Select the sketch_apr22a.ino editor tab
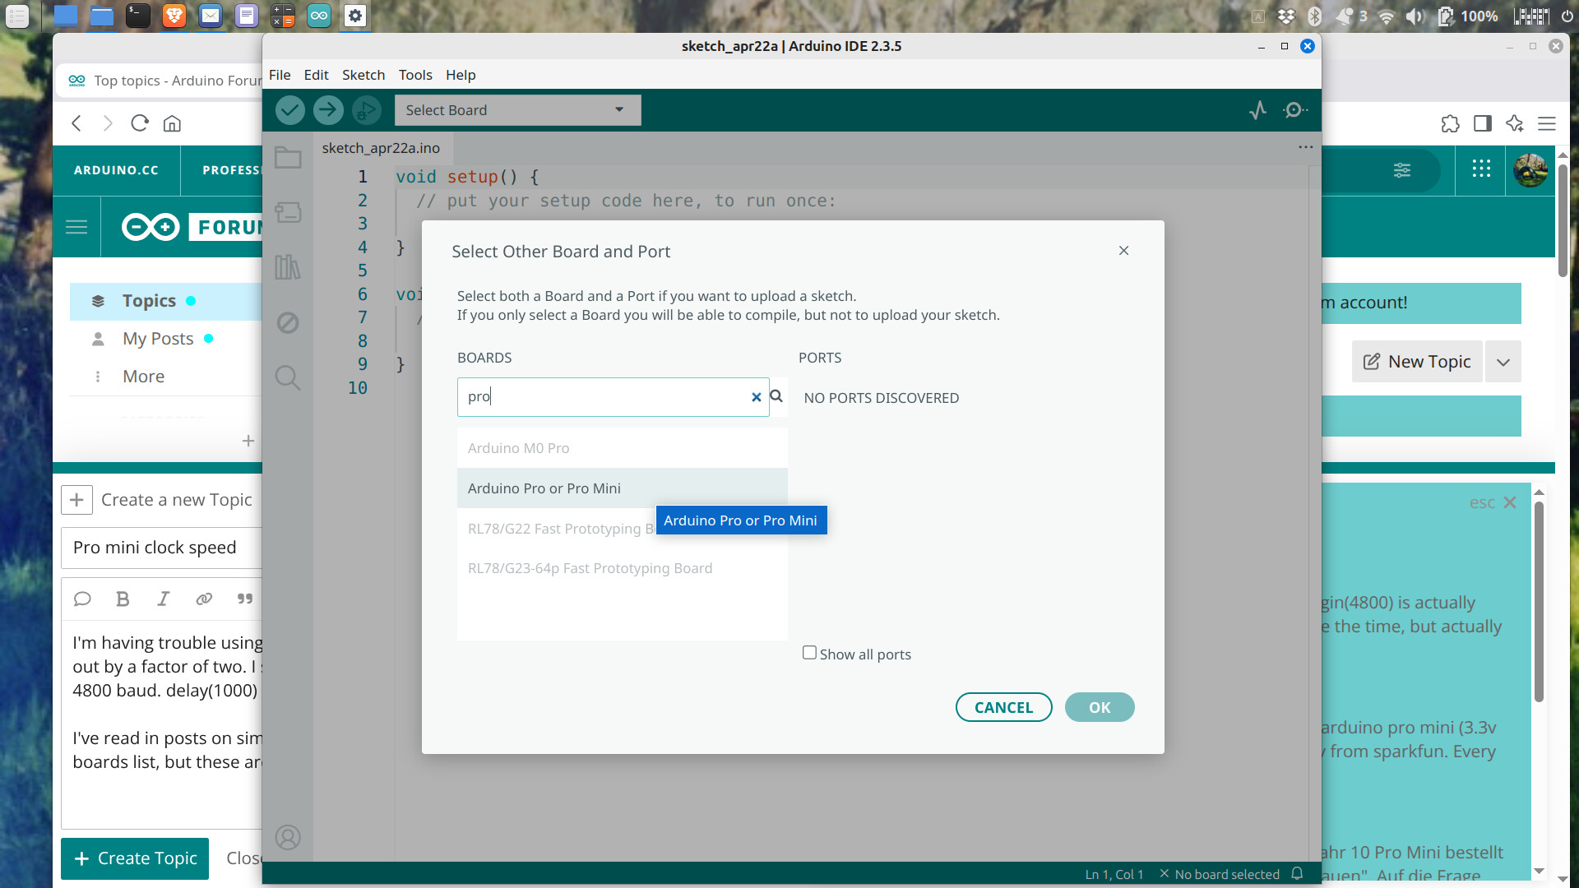 (381, 148)
